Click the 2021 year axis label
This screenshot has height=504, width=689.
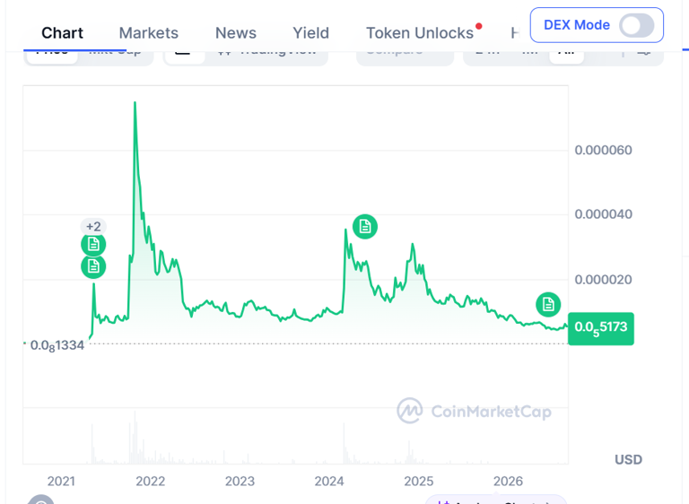click(x=61, y=482)
